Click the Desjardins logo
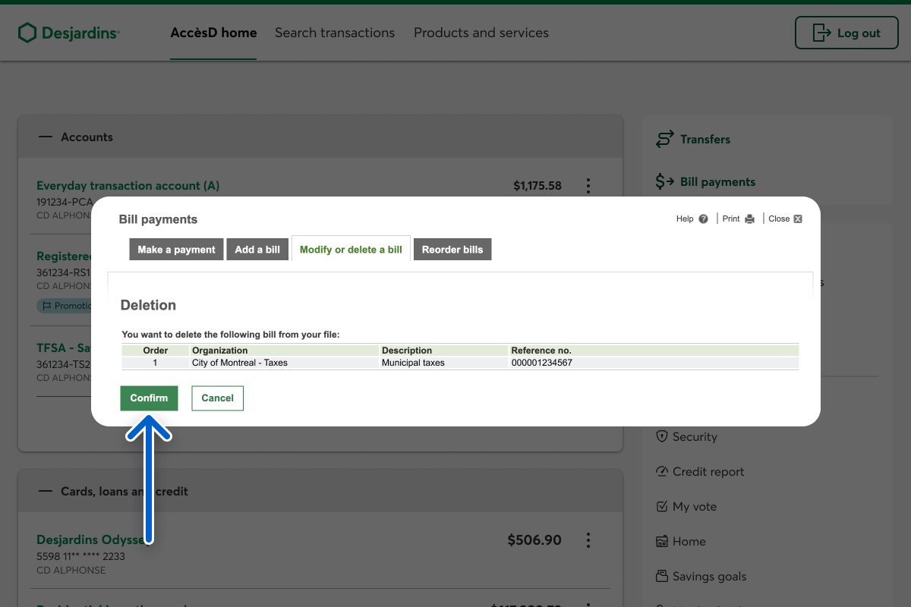 [x=69, y=33]
